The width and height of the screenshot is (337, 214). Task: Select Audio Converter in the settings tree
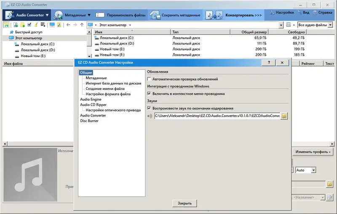click(93, 116)
